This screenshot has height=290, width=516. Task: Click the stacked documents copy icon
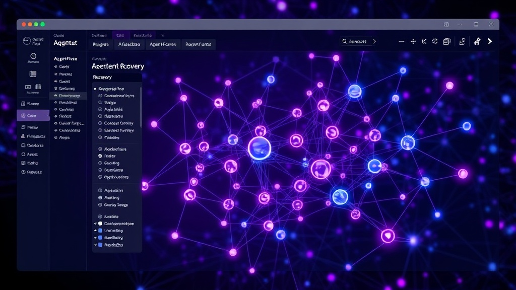coord(446,41)
